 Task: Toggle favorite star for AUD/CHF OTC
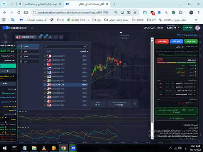point(45,60)
